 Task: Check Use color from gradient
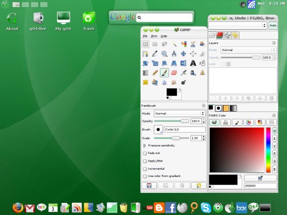[x=144, y=176]
